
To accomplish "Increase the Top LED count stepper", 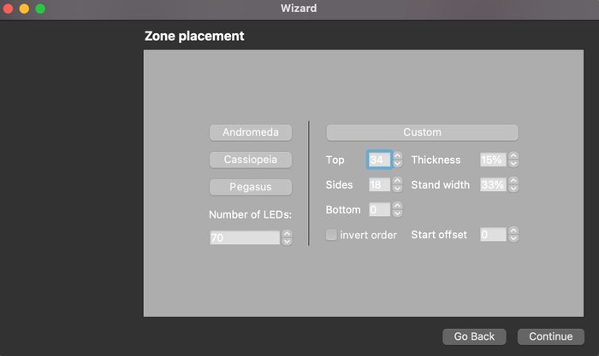I will point(397,155).
